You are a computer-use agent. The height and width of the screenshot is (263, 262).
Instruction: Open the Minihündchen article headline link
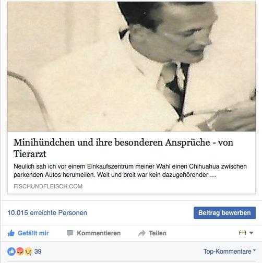[123, 148]
